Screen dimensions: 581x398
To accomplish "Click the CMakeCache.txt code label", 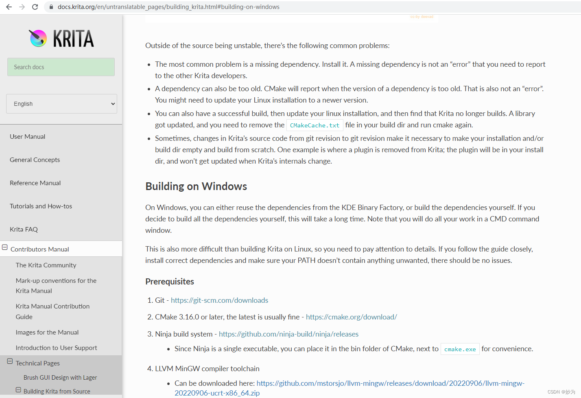I will coord(315,125).
